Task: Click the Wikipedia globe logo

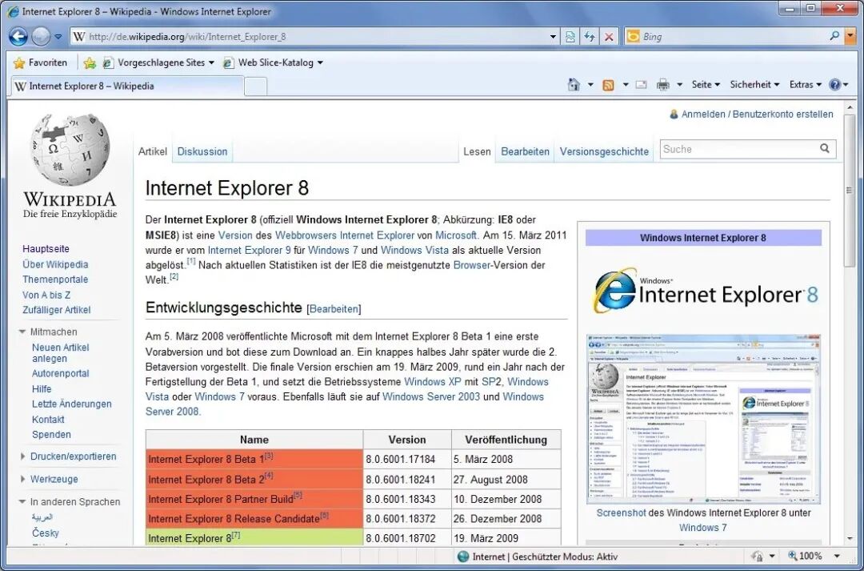Action: pyautogui.click(x=70, y=150)
